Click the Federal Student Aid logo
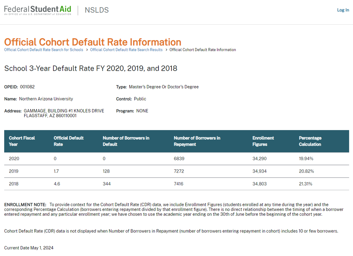Image resolution: width=353 pixels, height=256 pixels. pos(38,10)
